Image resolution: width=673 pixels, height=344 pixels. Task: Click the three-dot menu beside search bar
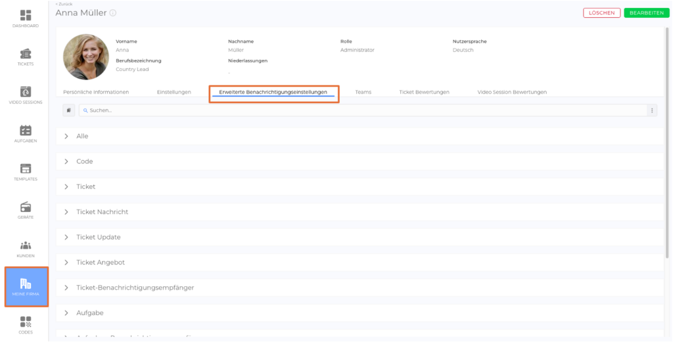point(652,110)
